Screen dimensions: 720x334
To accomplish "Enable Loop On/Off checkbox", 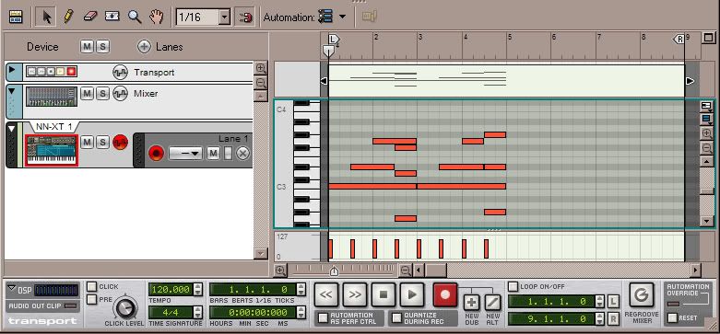I will pos(513,287).
